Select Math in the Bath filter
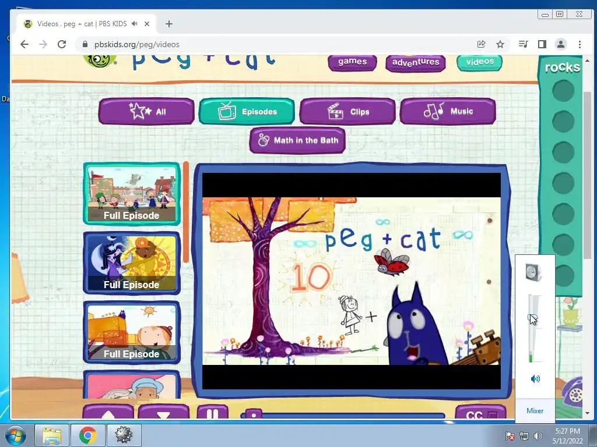Image resolution: width=597 pixels, height=447 pixels. pos(297,140)
